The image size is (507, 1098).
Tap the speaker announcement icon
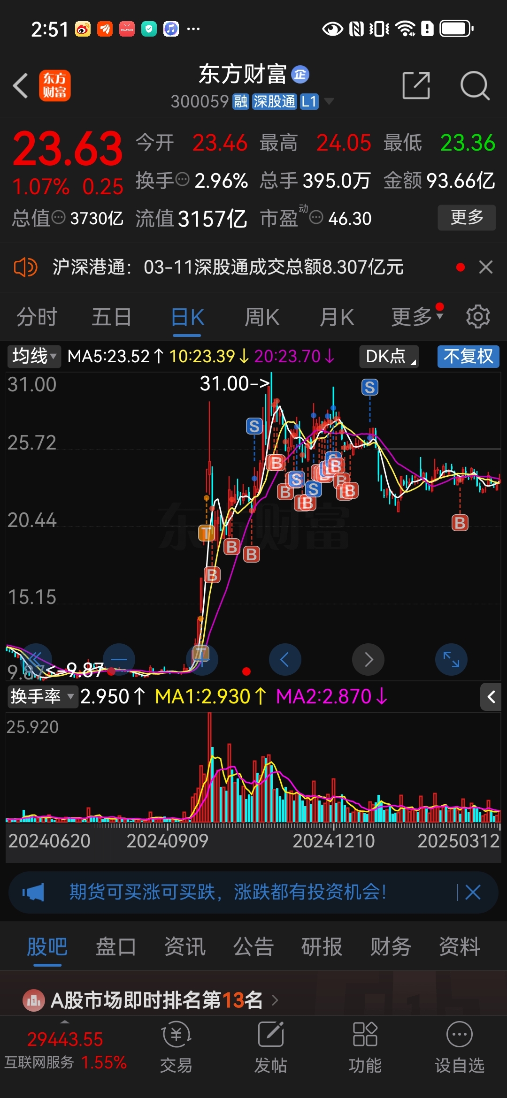[25, 267]
